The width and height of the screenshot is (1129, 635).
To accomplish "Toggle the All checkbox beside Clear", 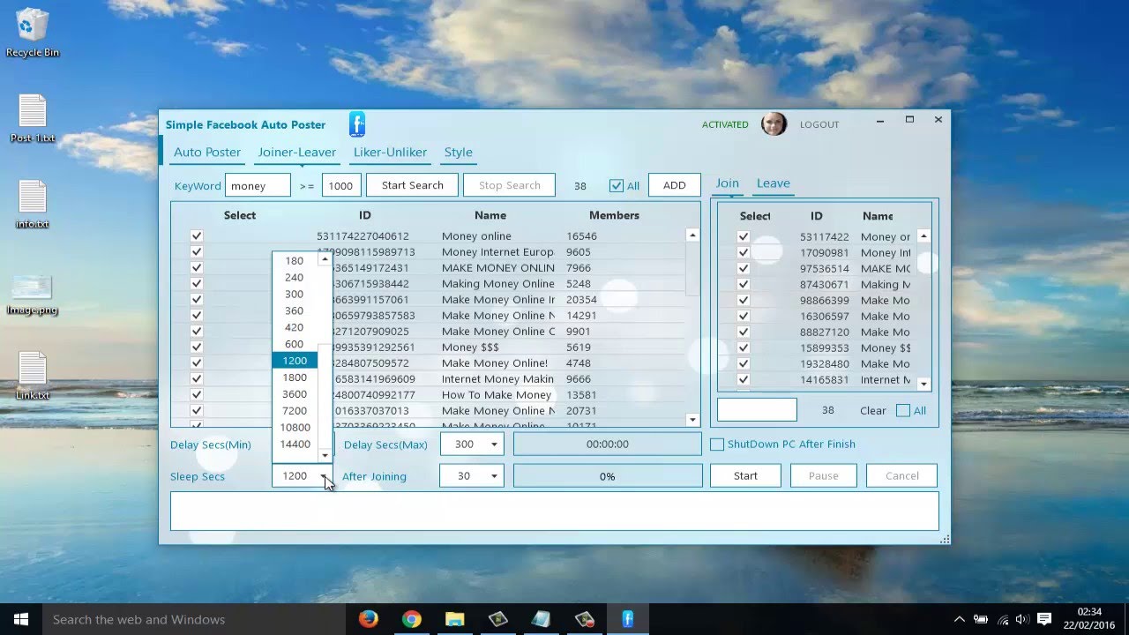I will (x=902, y=410).
